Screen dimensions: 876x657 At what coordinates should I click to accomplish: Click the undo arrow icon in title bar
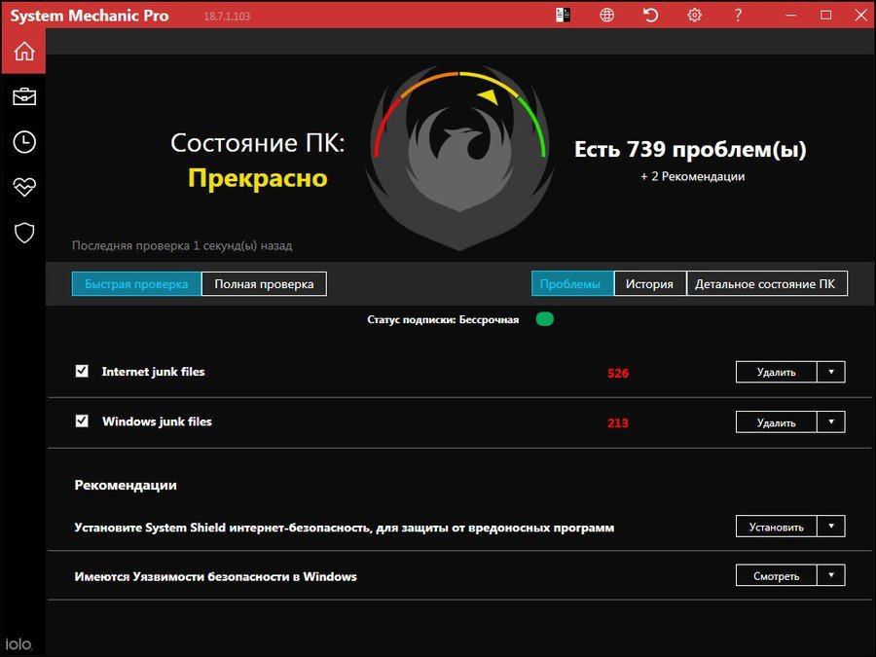(651, 15)
